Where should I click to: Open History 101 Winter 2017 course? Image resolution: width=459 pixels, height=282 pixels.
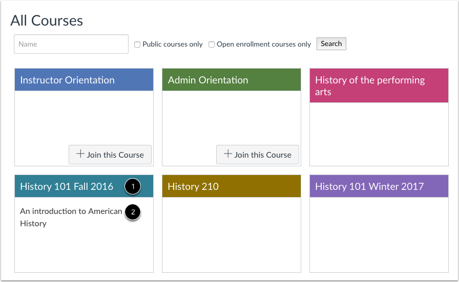coord(369,186)
